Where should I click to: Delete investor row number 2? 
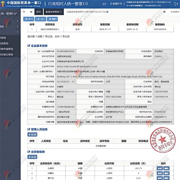(166, 173)
